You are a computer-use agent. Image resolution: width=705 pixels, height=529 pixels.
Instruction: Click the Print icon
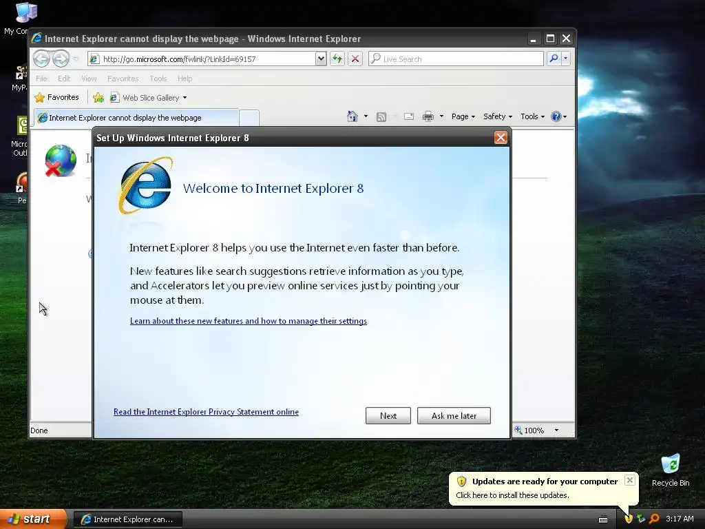428,116
